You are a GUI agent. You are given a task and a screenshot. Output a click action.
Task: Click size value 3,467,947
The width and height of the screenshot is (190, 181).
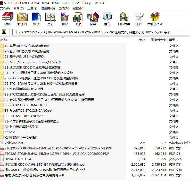138,175
